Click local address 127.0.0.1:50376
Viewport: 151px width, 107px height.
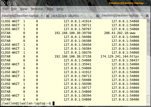[x=77, y=53]
